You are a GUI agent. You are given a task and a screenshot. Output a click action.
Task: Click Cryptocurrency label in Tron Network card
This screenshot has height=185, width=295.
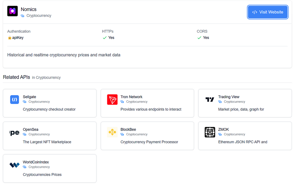pyautogui.click(x=137, y=102)
